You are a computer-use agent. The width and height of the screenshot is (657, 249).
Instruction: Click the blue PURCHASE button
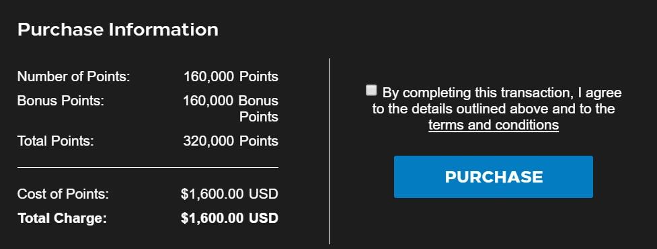pos(493,177)
